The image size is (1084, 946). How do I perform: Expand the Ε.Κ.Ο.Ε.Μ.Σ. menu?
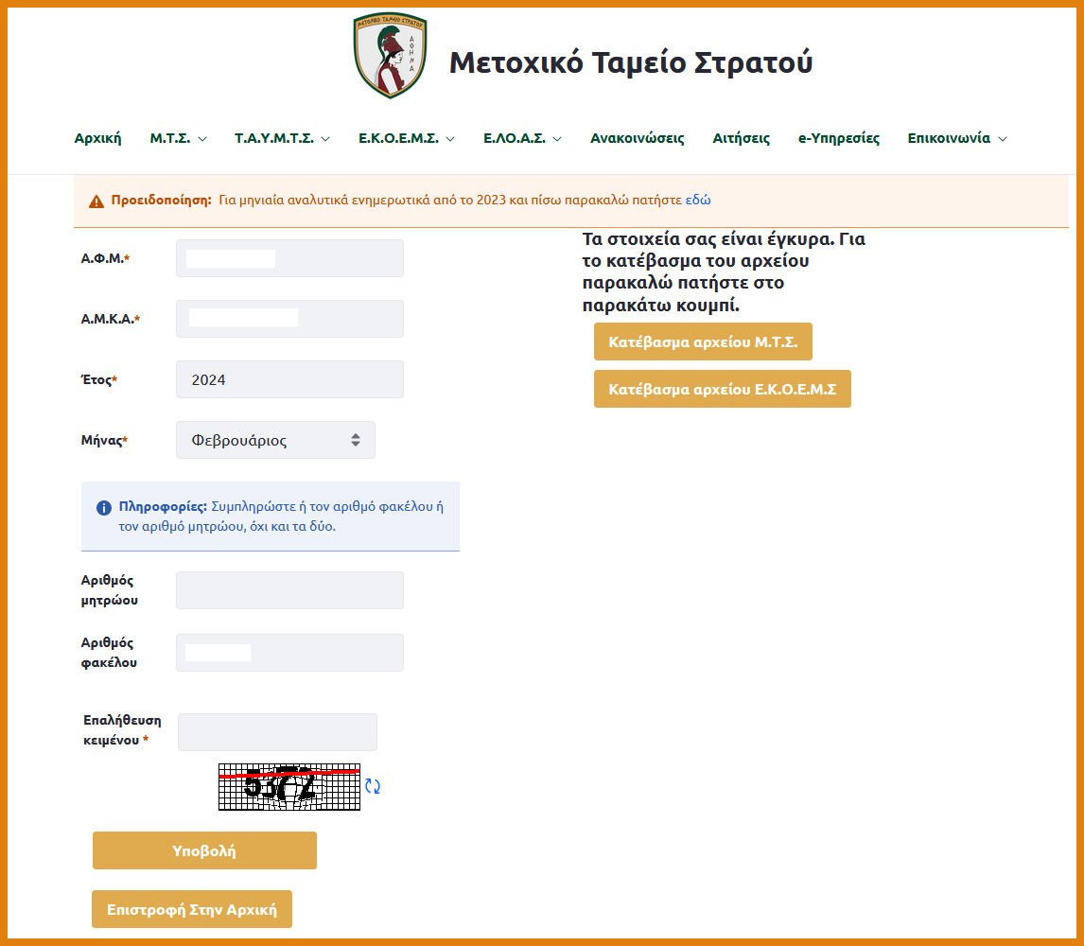point(407,138)
